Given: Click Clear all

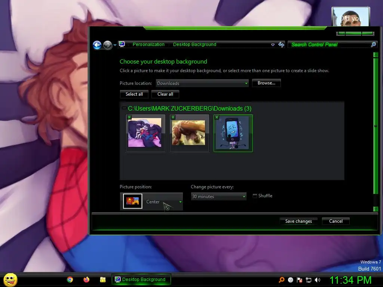Looking at the screenshot, I should coord(165,94).
